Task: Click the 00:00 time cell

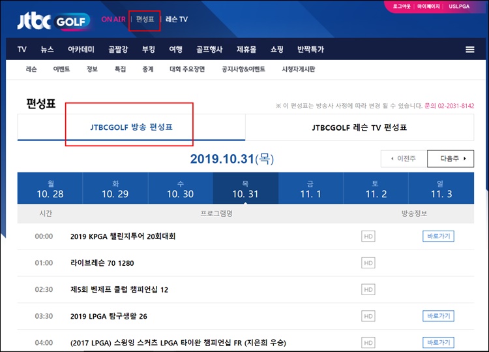Action: coord(44,236)
